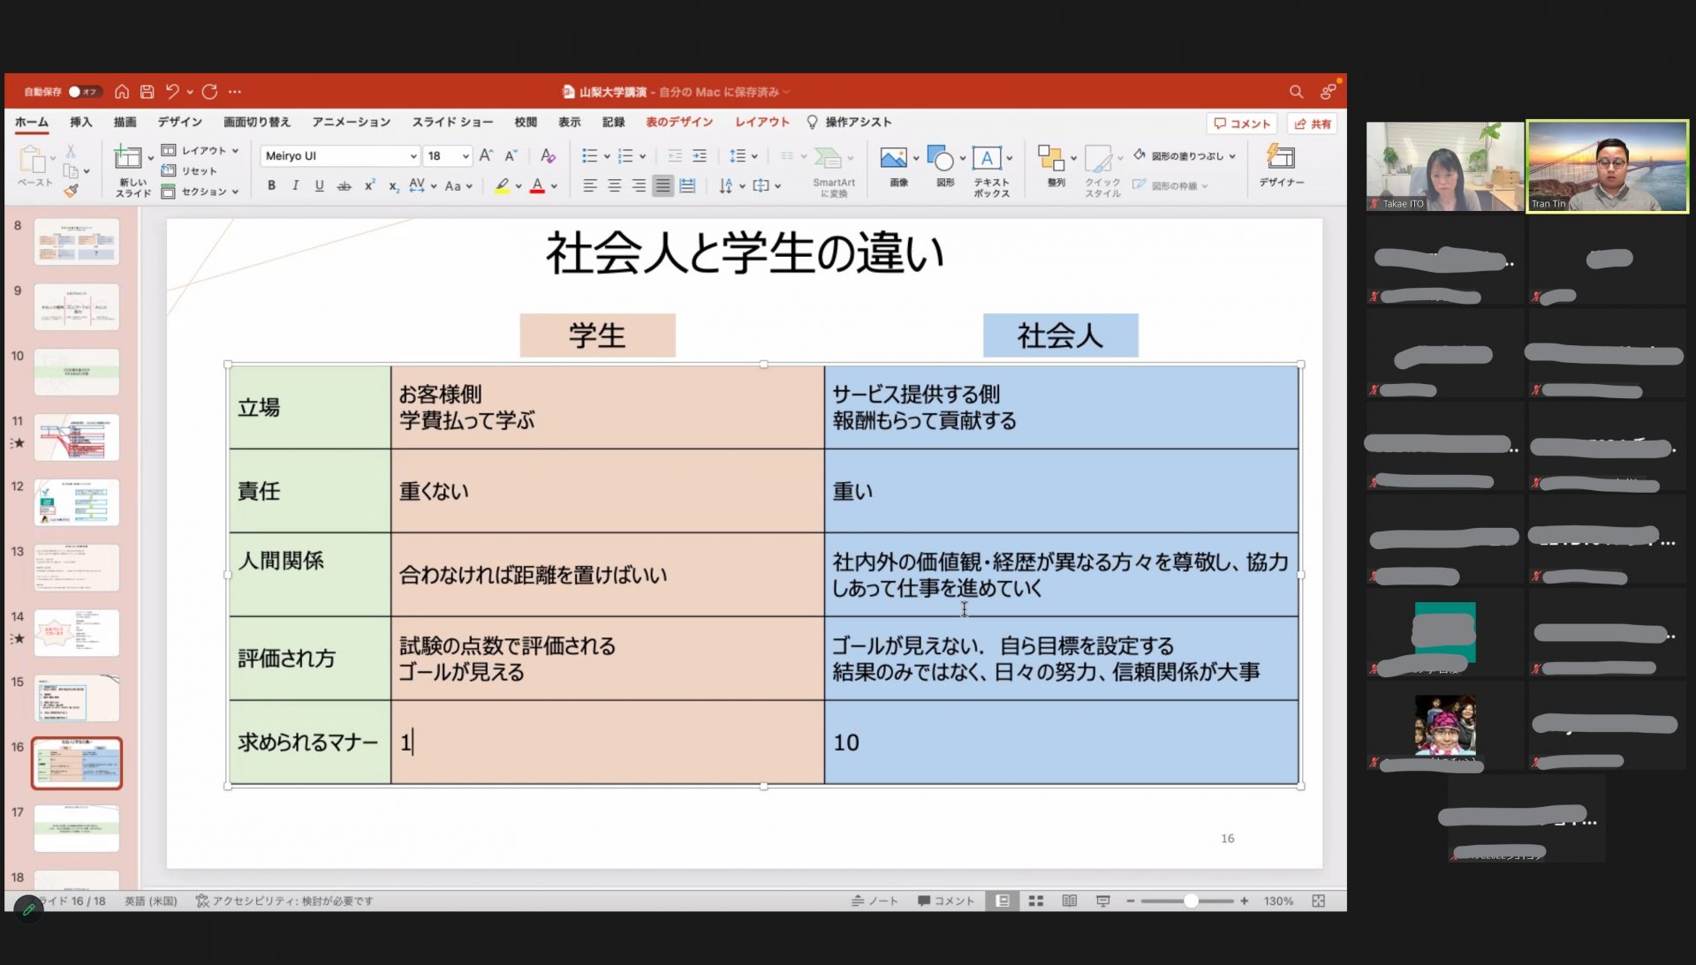Screen dimensions: 1696x965
Task: Open the bulleted list tool
Action: pos(589,156)
